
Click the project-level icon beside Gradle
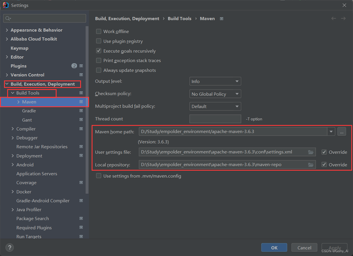coord(81,111)
